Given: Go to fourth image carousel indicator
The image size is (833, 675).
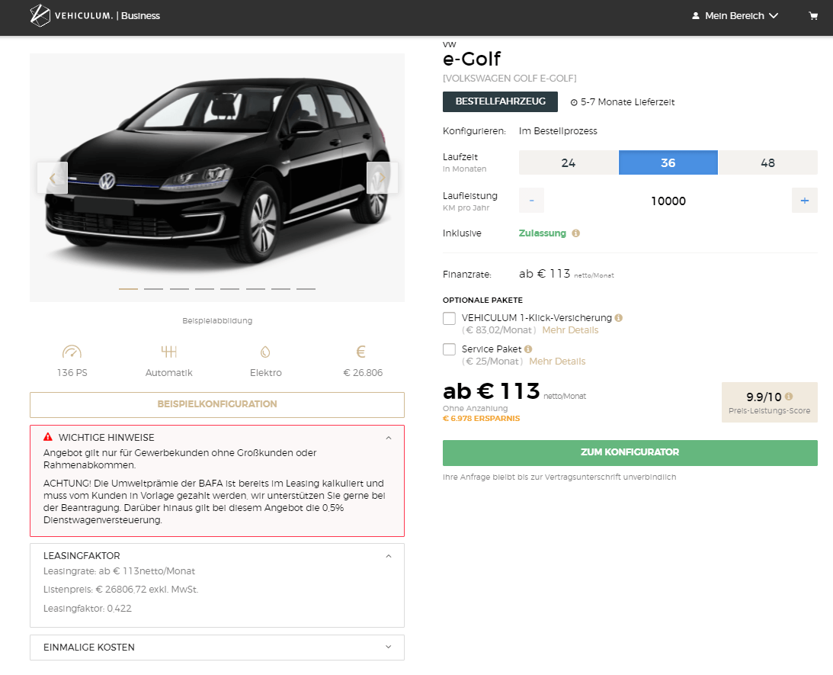Looking at the screenshot, I should 204,289.
